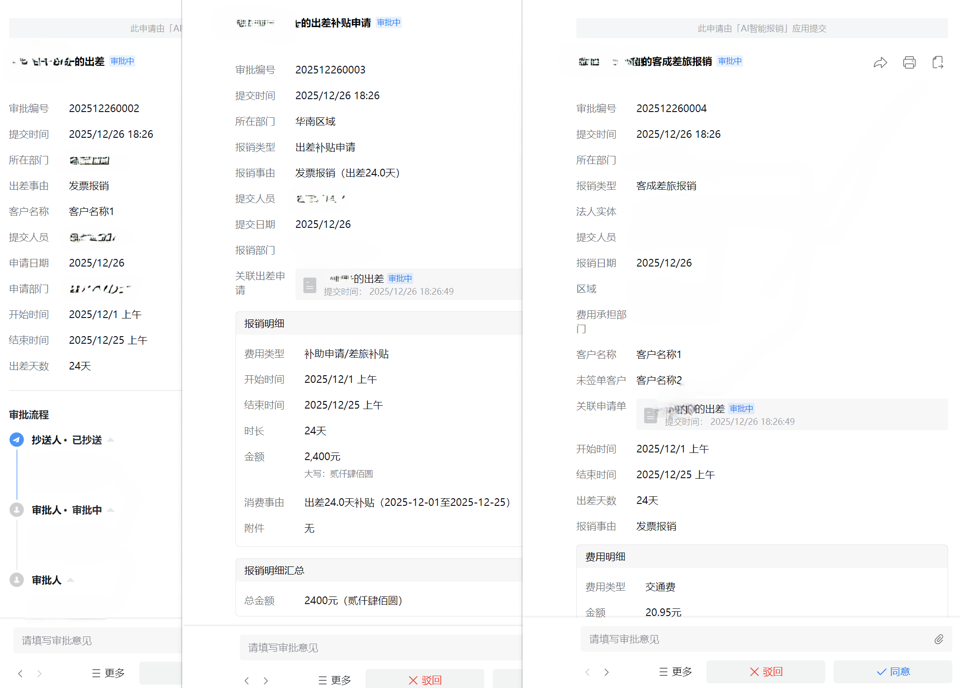
Task: Click the export document icon
Action: 938,62
